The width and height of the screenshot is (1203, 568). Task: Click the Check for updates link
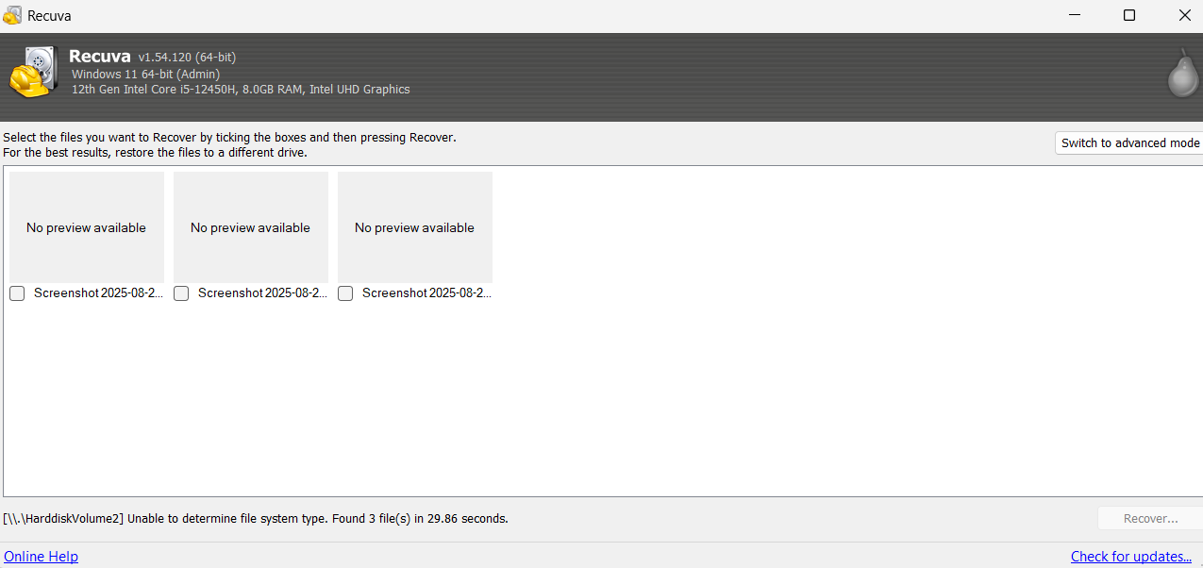point(1130,557)
